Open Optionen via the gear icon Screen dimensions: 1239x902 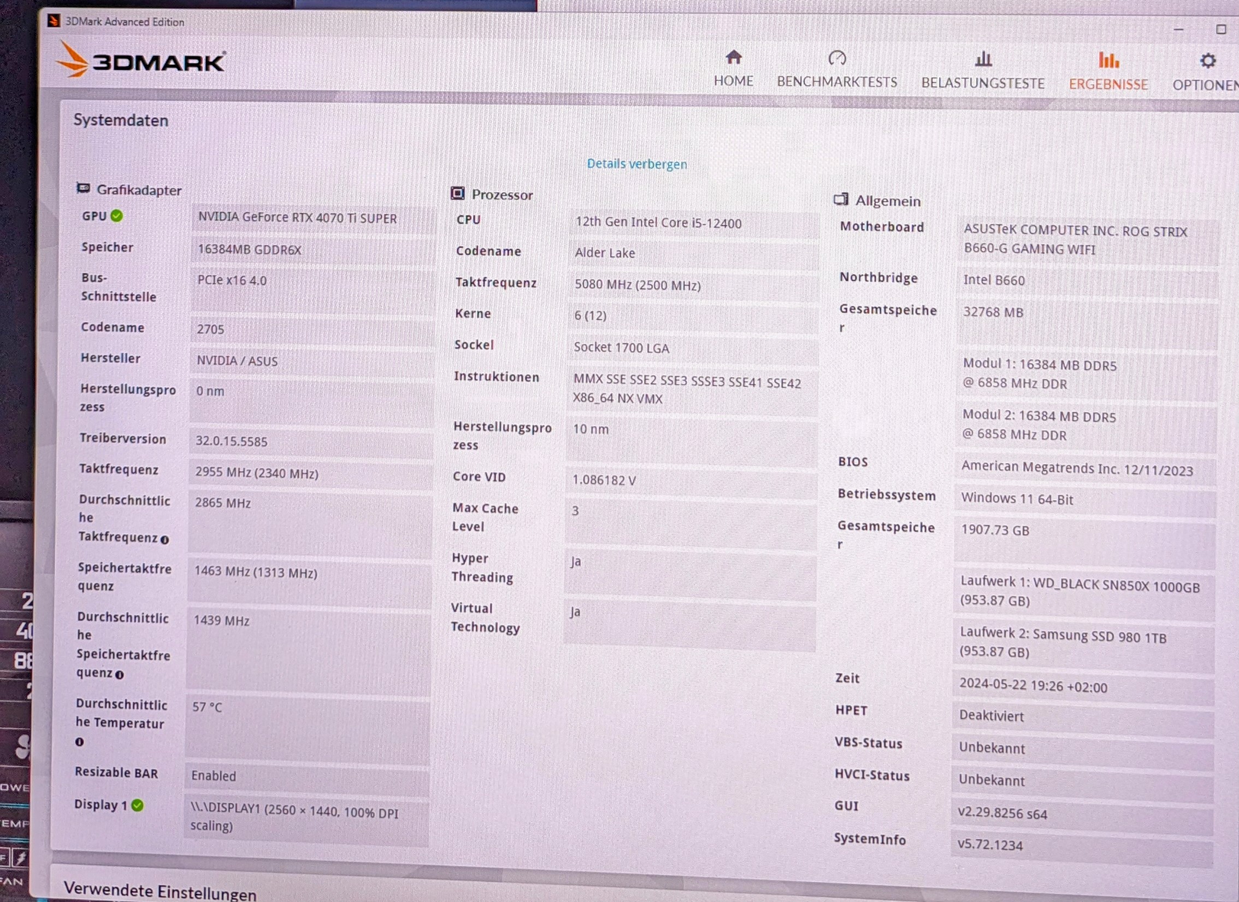coord(1207,61)
